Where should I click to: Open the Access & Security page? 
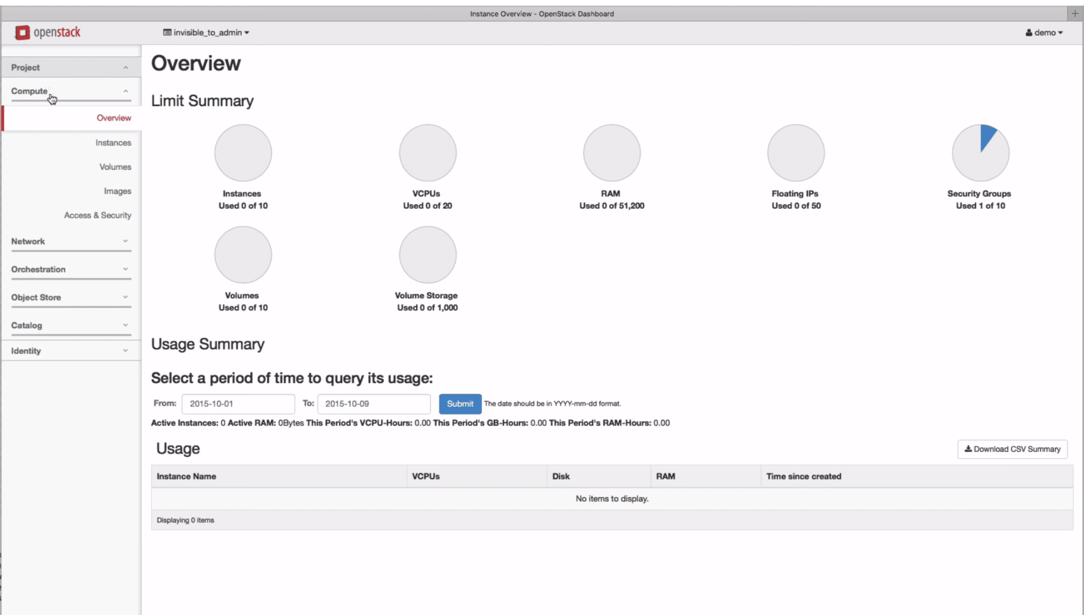[98, 215]
